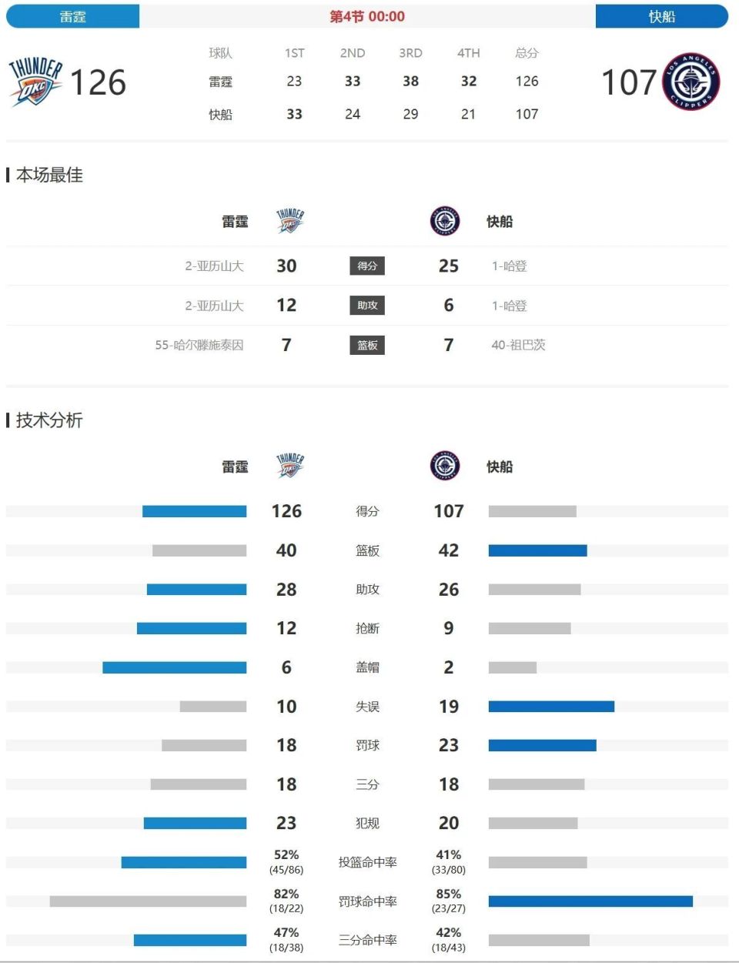Click the large Clippers logo beside score 107
Viewport: 739px width, 963px height.
point(691,82)
